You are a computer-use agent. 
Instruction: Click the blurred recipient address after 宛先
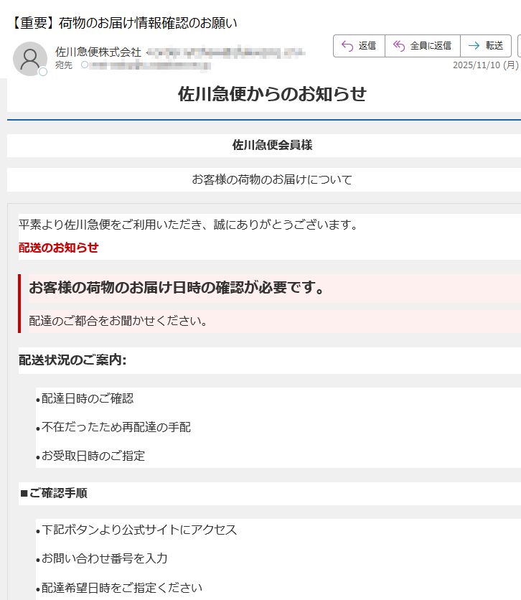(150, 65)
